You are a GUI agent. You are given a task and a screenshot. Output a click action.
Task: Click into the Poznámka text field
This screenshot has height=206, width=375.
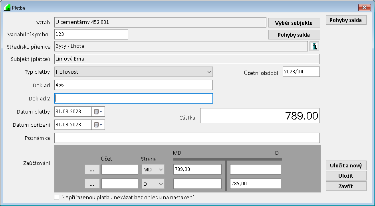(x=187, y=138)
